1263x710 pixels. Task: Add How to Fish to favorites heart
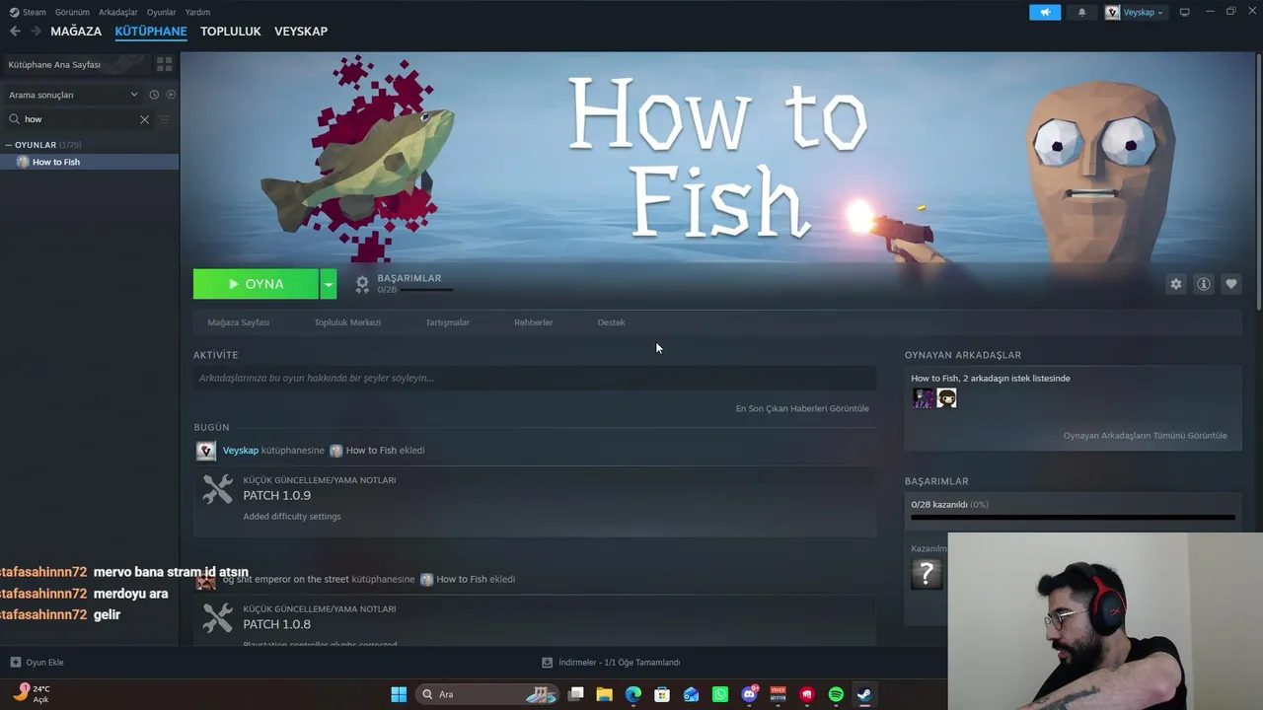point(1231,284)
